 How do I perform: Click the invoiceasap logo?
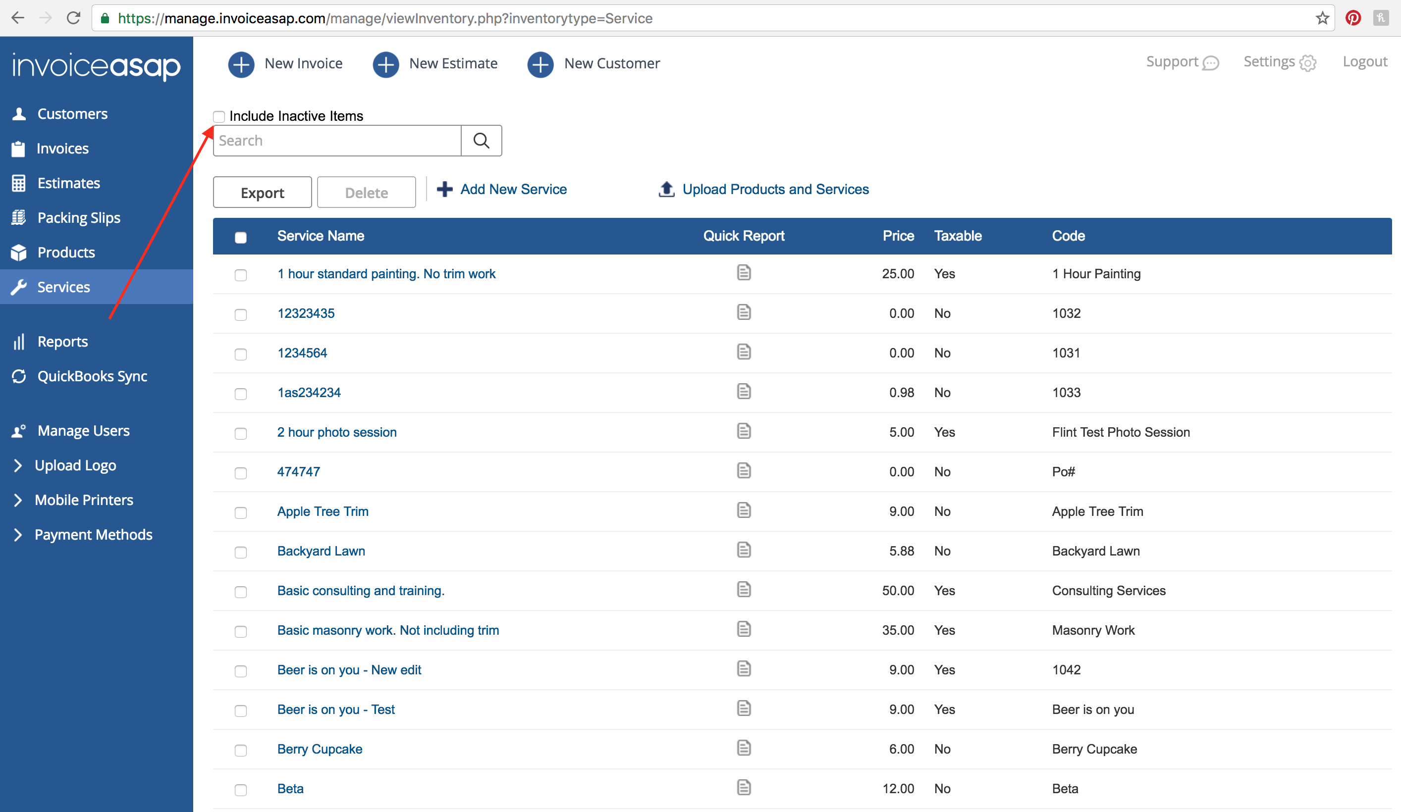pyautogui.click(x=96, y=67)
